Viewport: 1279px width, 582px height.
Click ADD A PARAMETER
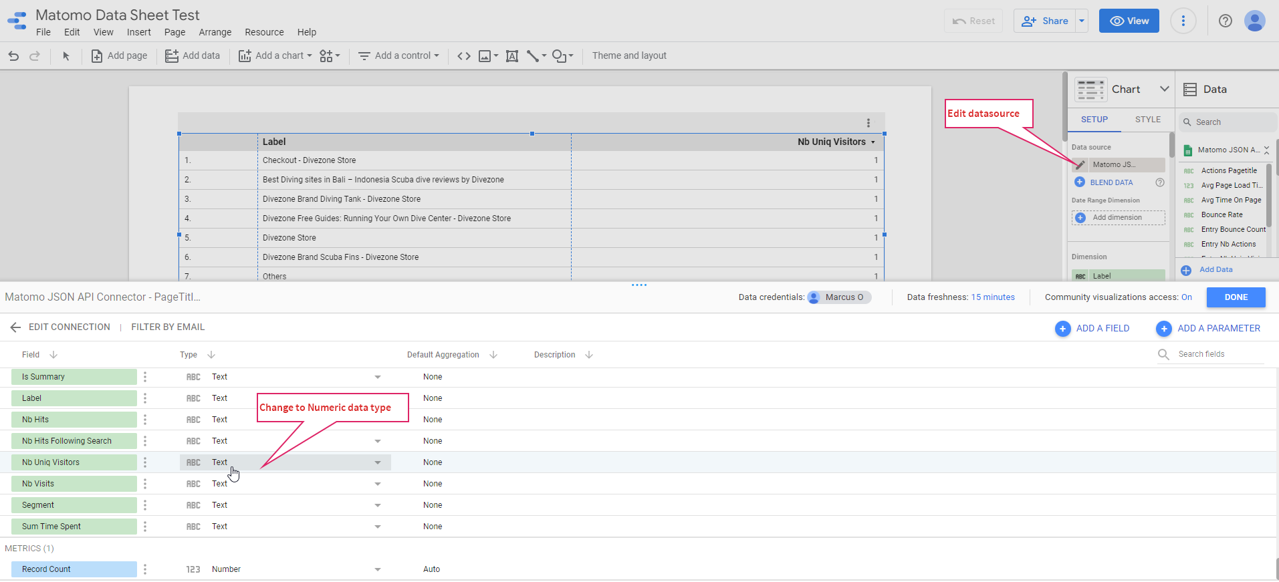(x=1208, y=328)
